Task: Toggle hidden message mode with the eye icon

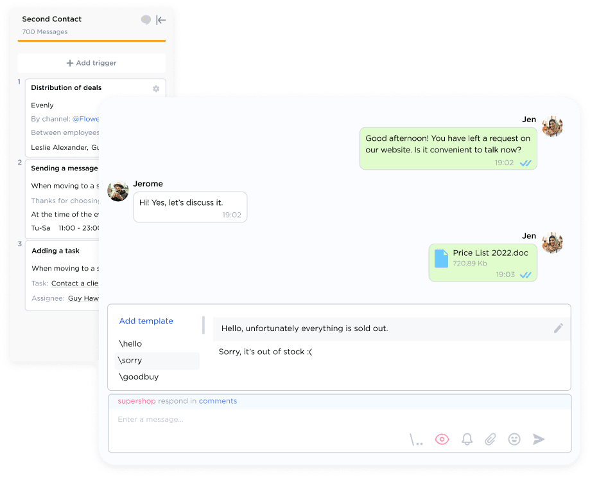Action: point(442,439)
